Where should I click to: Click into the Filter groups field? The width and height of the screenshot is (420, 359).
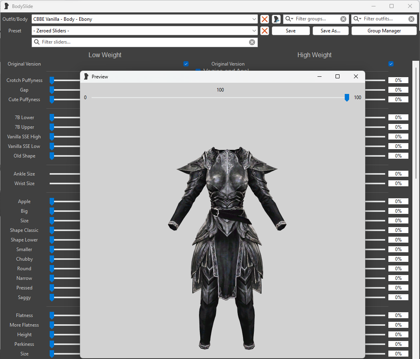[x=317, y=19]
